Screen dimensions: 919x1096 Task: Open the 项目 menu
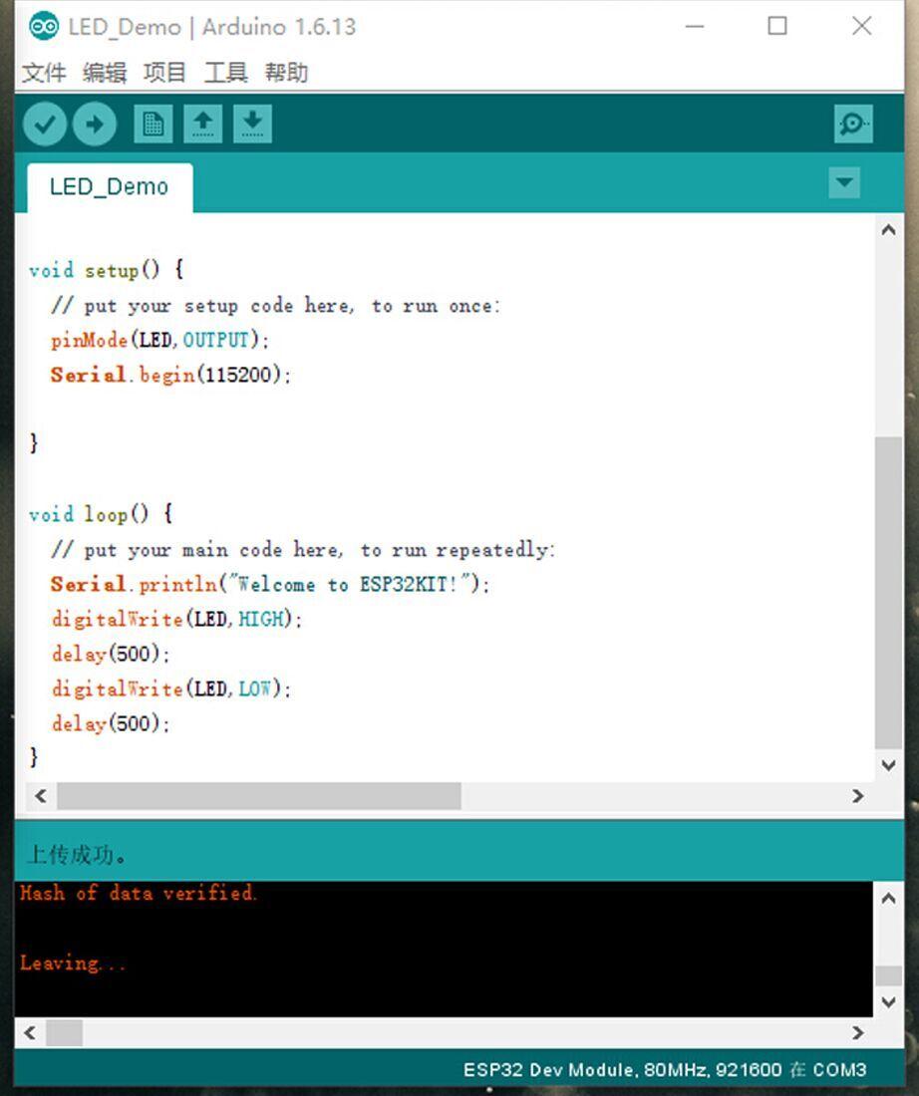165,73
